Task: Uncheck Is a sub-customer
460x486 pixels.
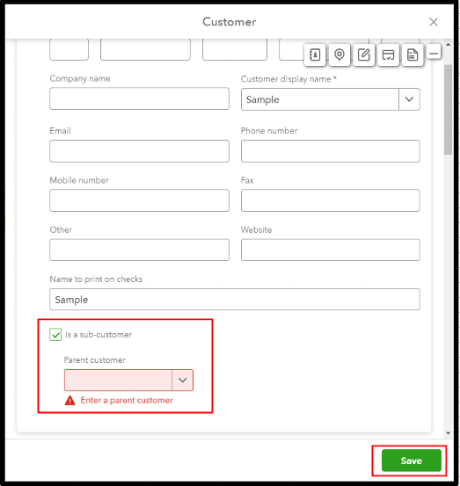Action: tap(55, 335)
